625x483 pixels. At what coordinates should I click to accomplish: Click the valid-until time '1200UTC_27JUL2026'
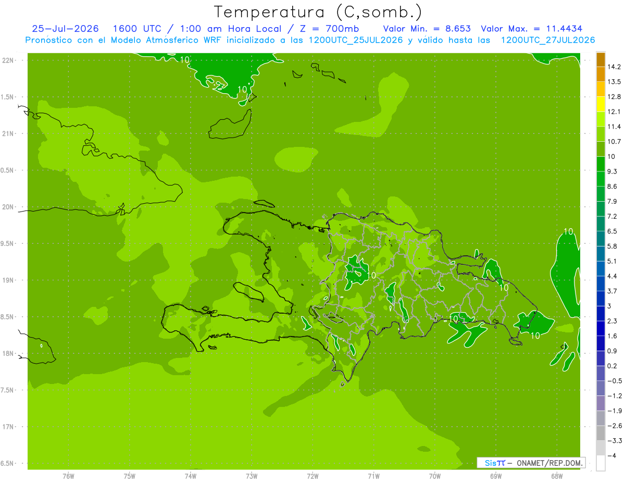tap(547, 40)
